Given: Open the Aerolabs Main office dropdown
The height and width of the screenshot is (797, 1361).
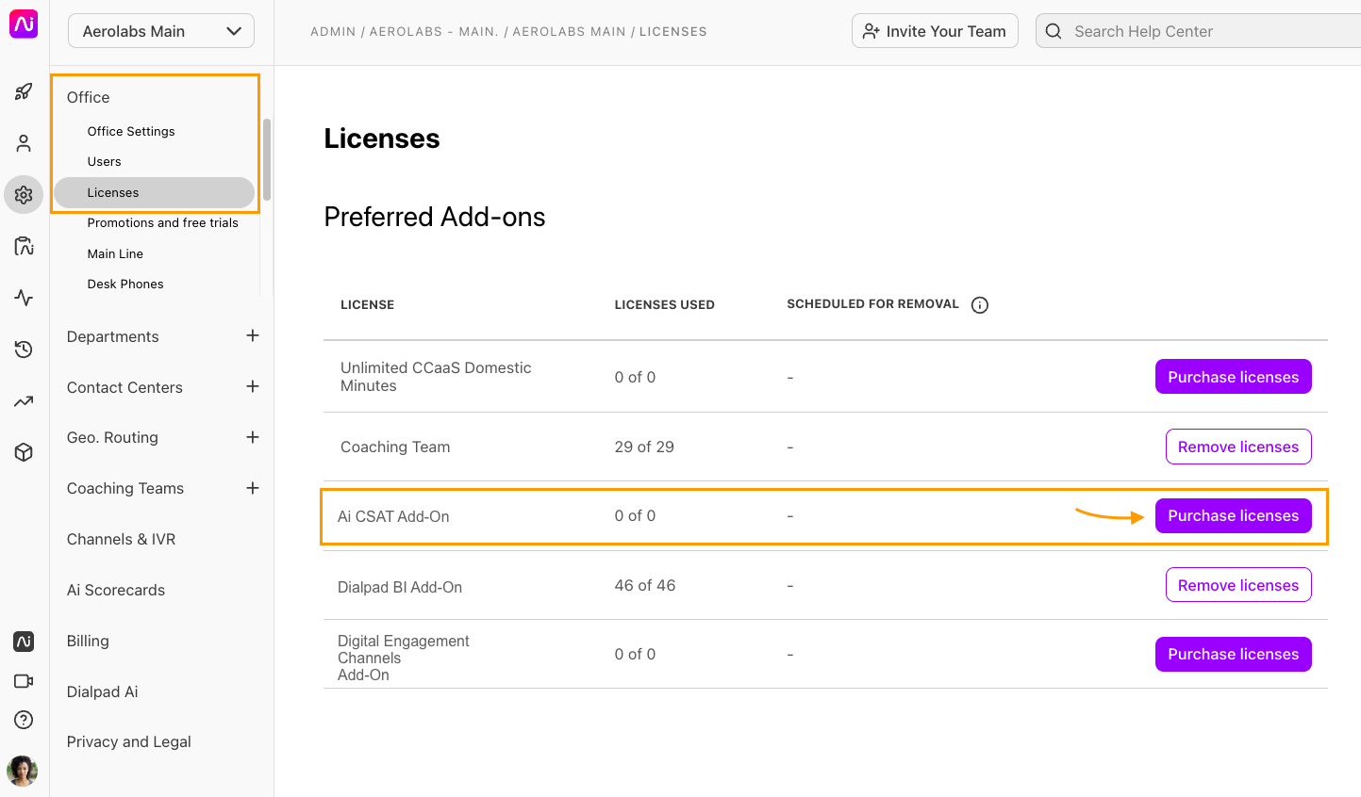Looking at the screenshot, I should point(161,31).
